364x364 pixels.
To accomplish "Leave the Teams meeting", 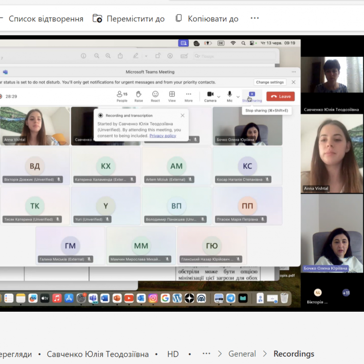I will point(281,96).
